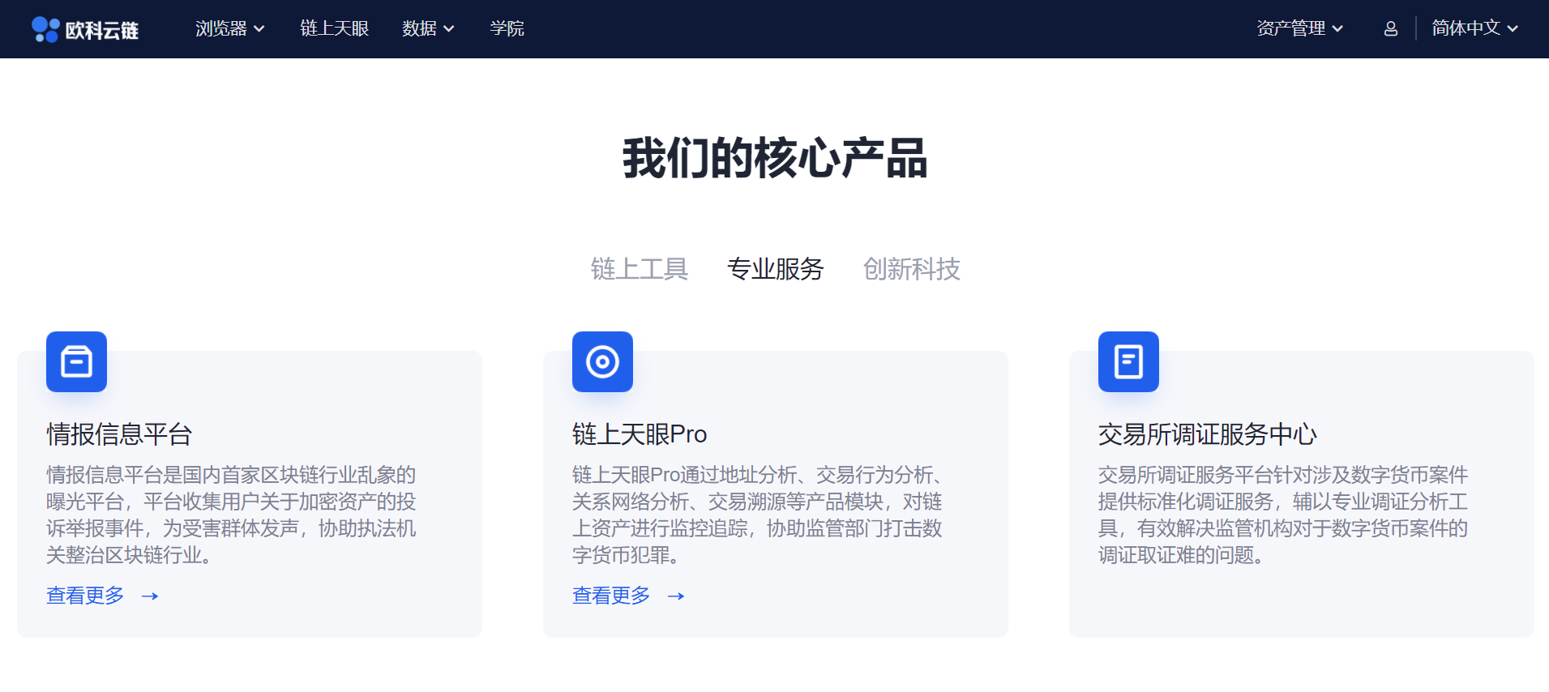The image size is (1549, 692).
Task: Click the 欧科云链 logo
Action: pyautogui.click(x=85, y=29)
